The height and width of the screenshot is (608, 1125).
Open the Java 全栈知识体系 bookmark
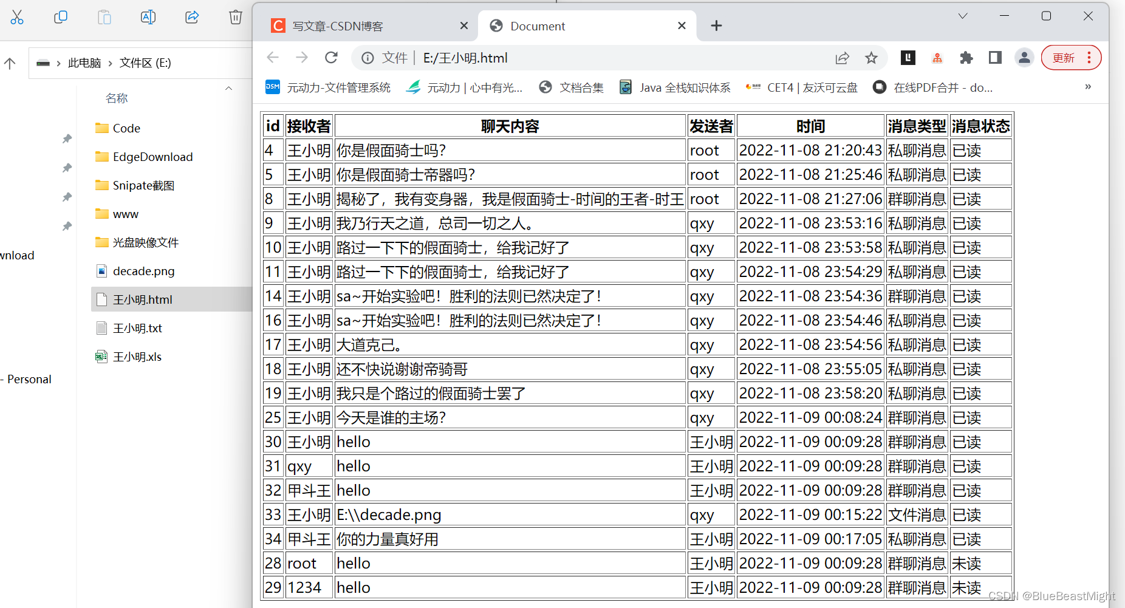click(675, 87)
